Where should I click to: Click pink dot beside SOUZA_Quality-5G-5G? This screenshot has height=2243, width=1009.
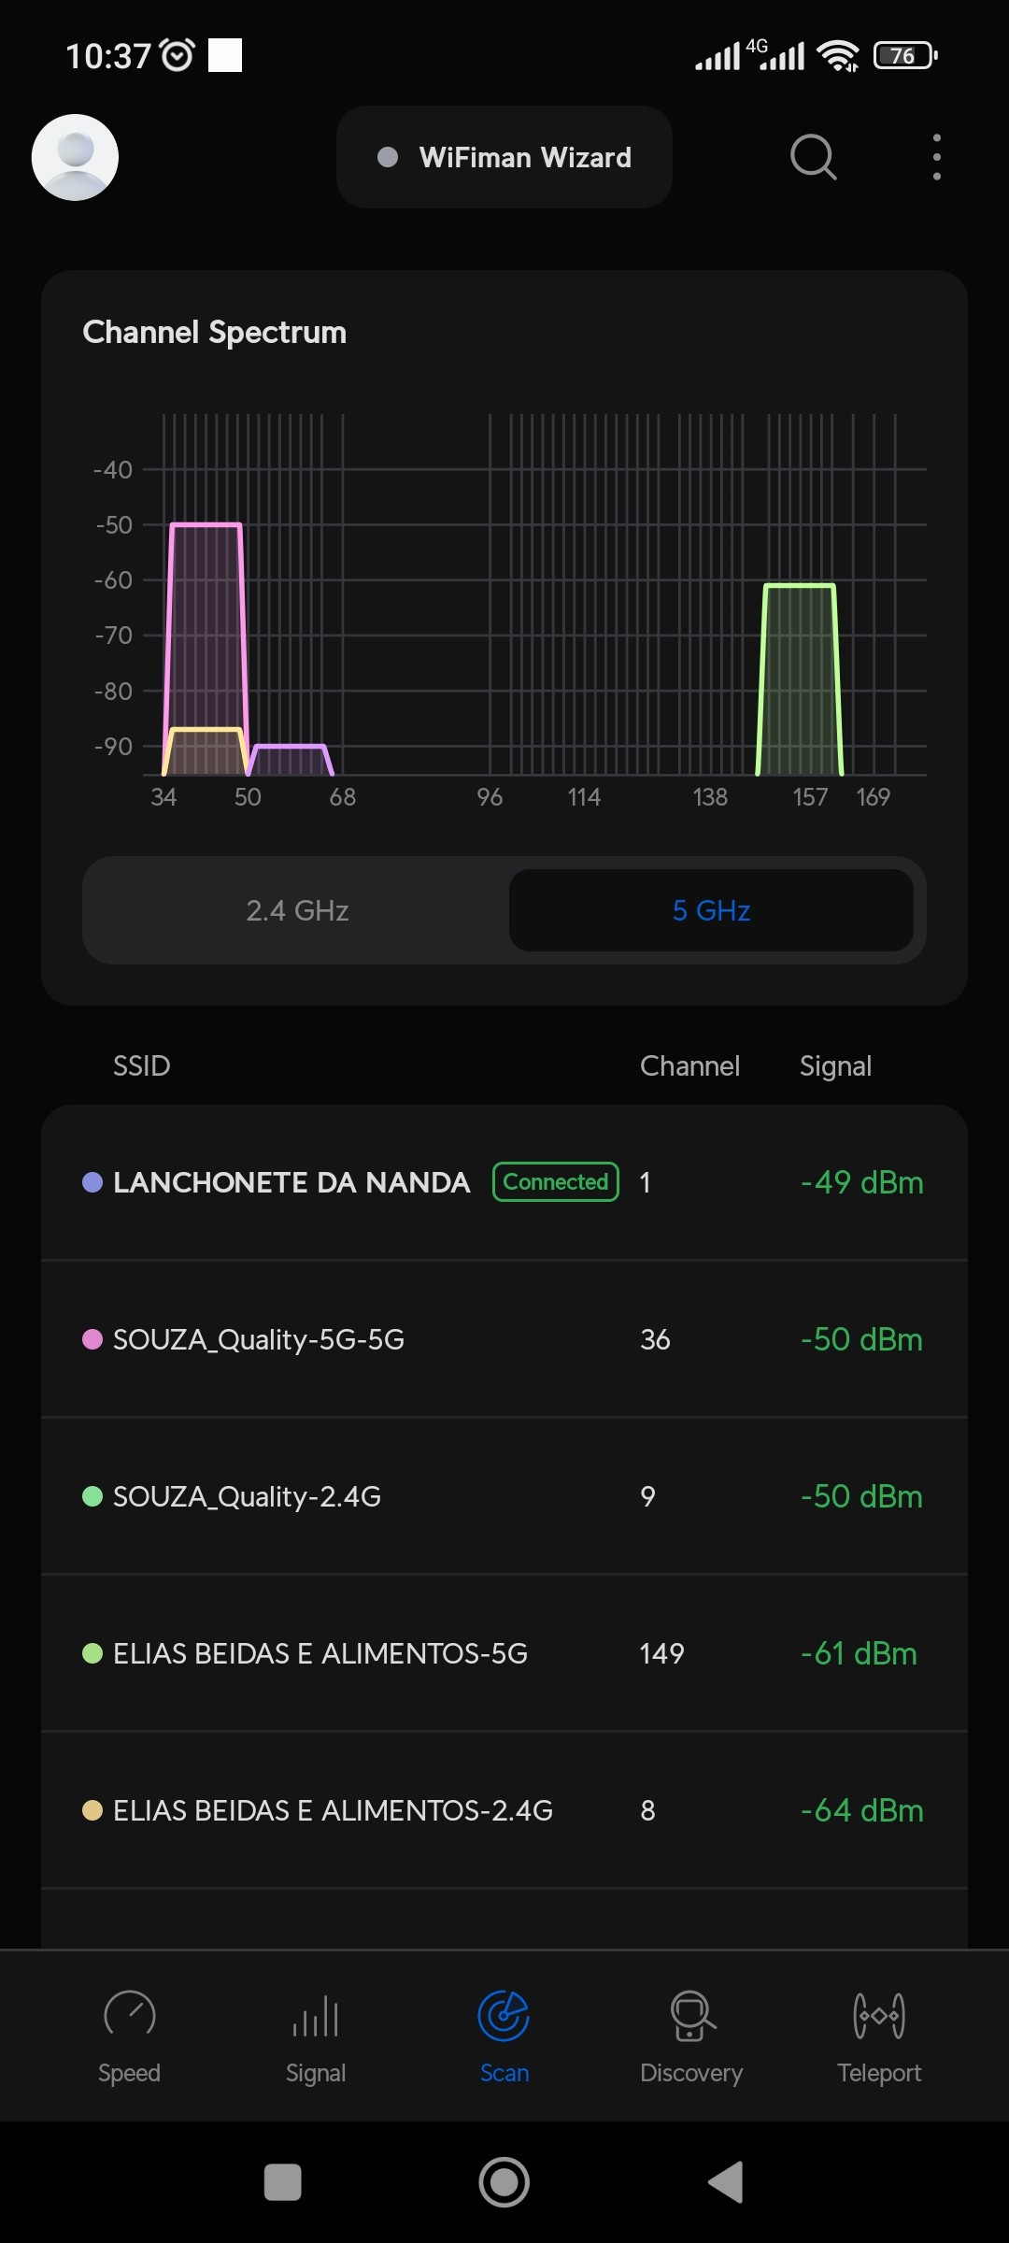[x=92, y=1339]
